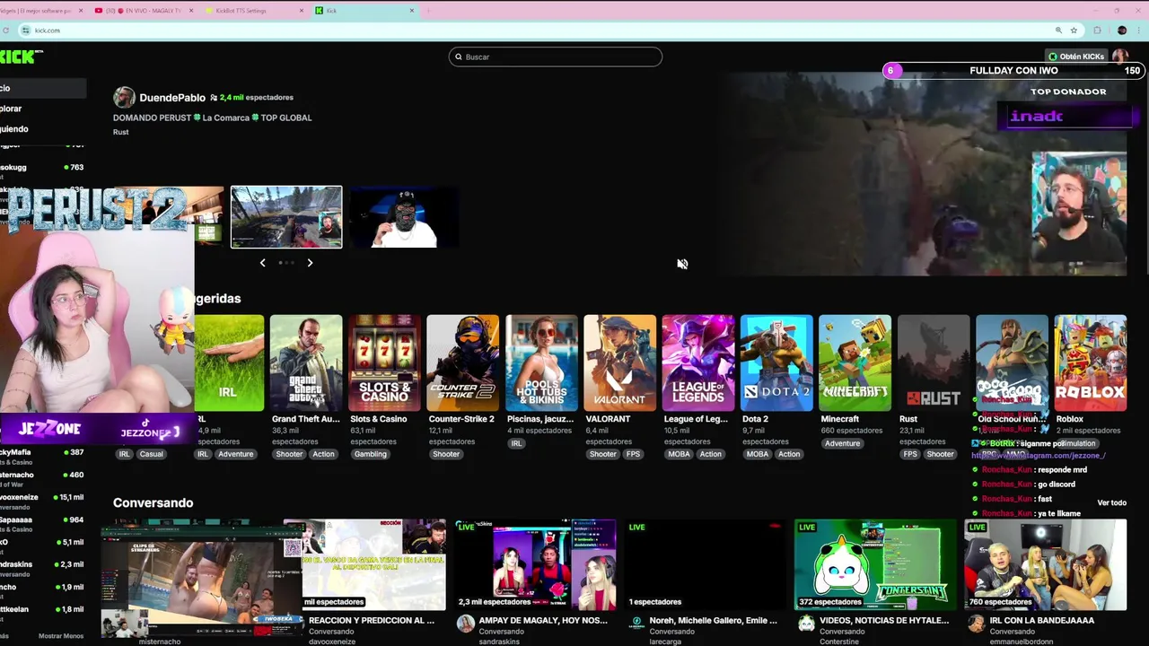Open a new browser tab
Image resolution: width=1149 pixels, height=646 pixels.
(x=429, y=11)
